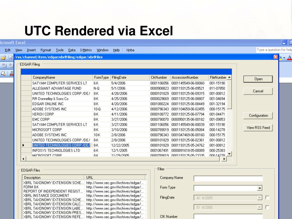This screenshot has height=219, width=292.
Task: Click accession number 0001193125-06-02361
Action: 188,140
